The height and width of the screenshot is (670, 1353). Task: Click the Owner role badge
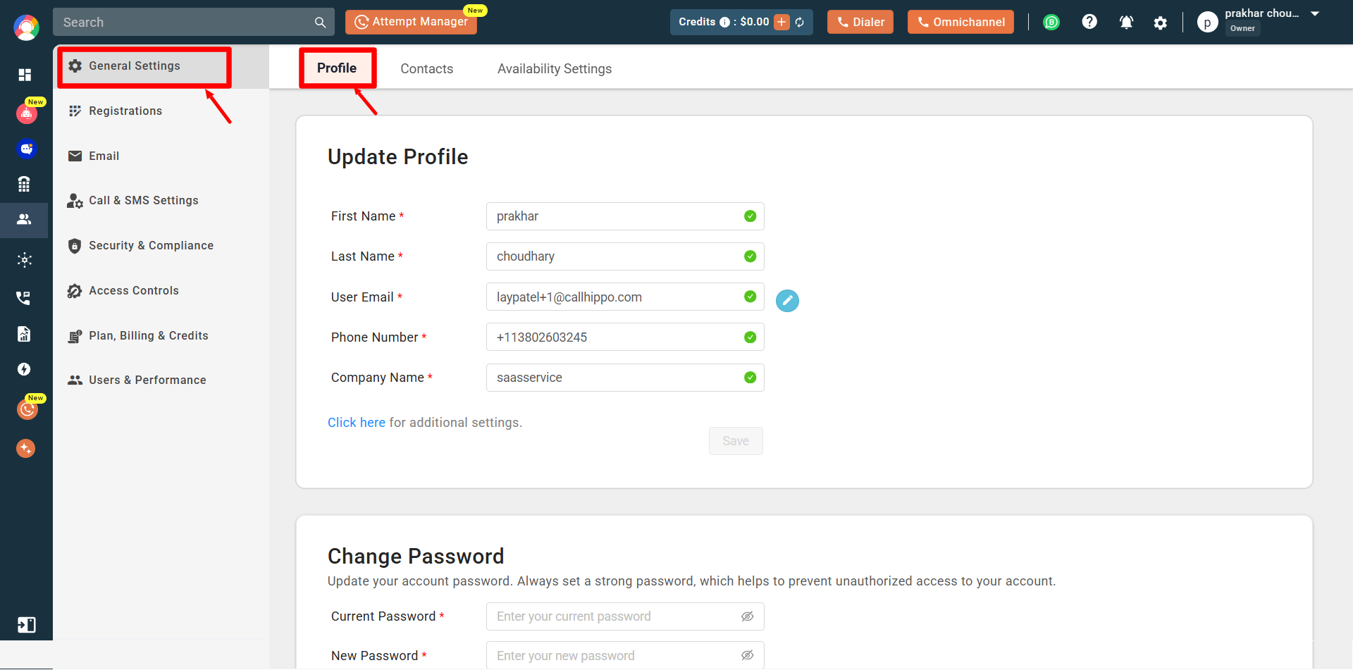coord(1242,29)
